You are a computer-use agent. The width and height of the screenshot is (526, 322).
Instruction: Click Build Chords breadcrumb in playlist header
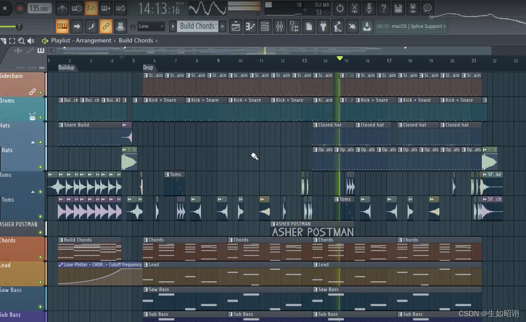(136, 40)
